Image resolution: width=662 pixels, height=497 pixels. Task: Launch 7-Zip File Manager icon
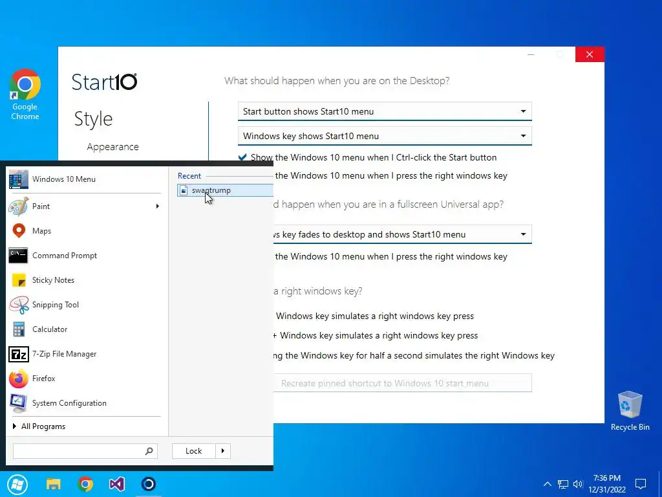[x=19, y=354]
